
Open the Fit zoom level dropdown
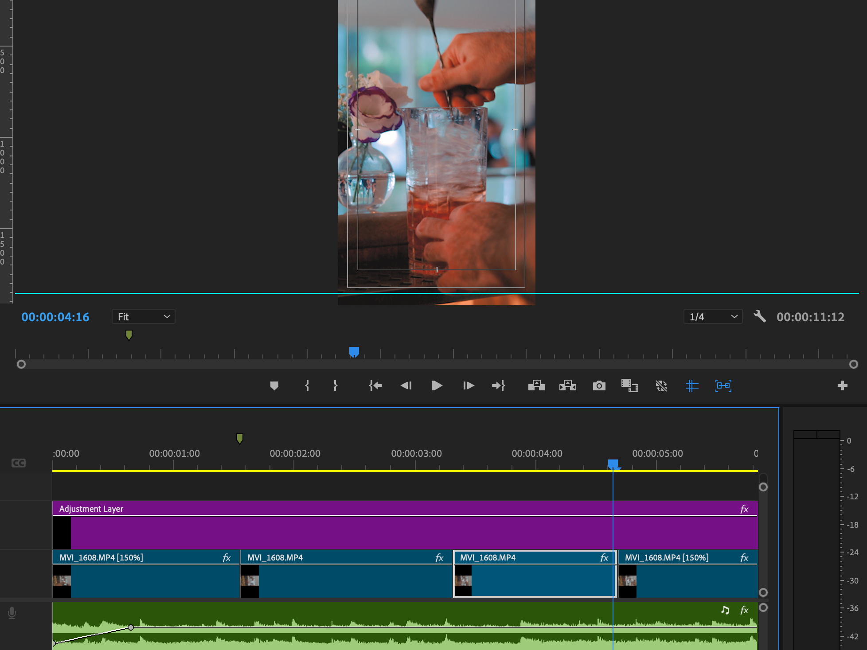[144, 317]
